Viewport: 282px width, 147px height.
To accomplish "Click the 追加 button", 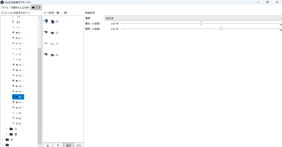I will tap(68, 145).
